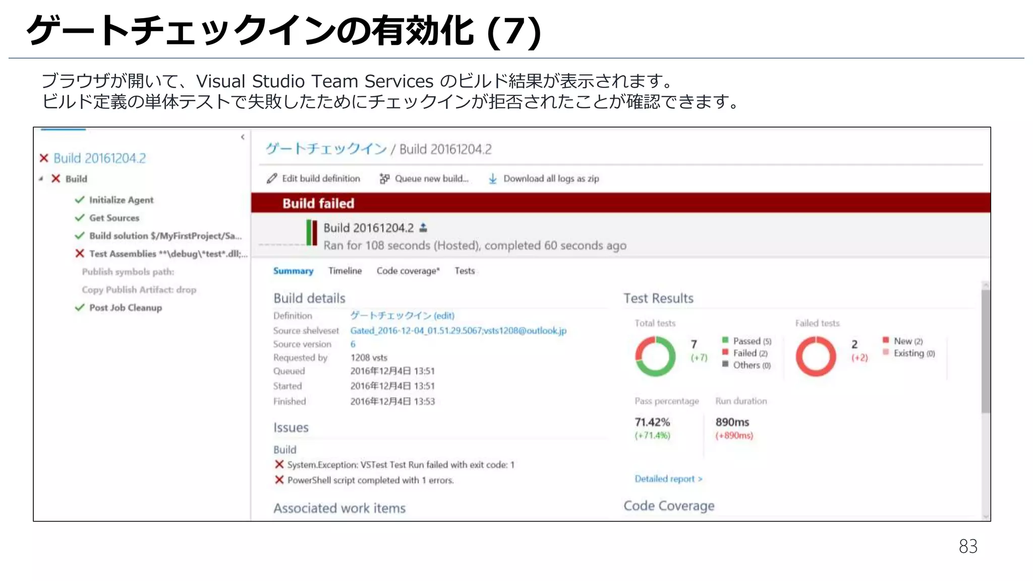
Task: Click Edit build definition
Action: (321, 179)
